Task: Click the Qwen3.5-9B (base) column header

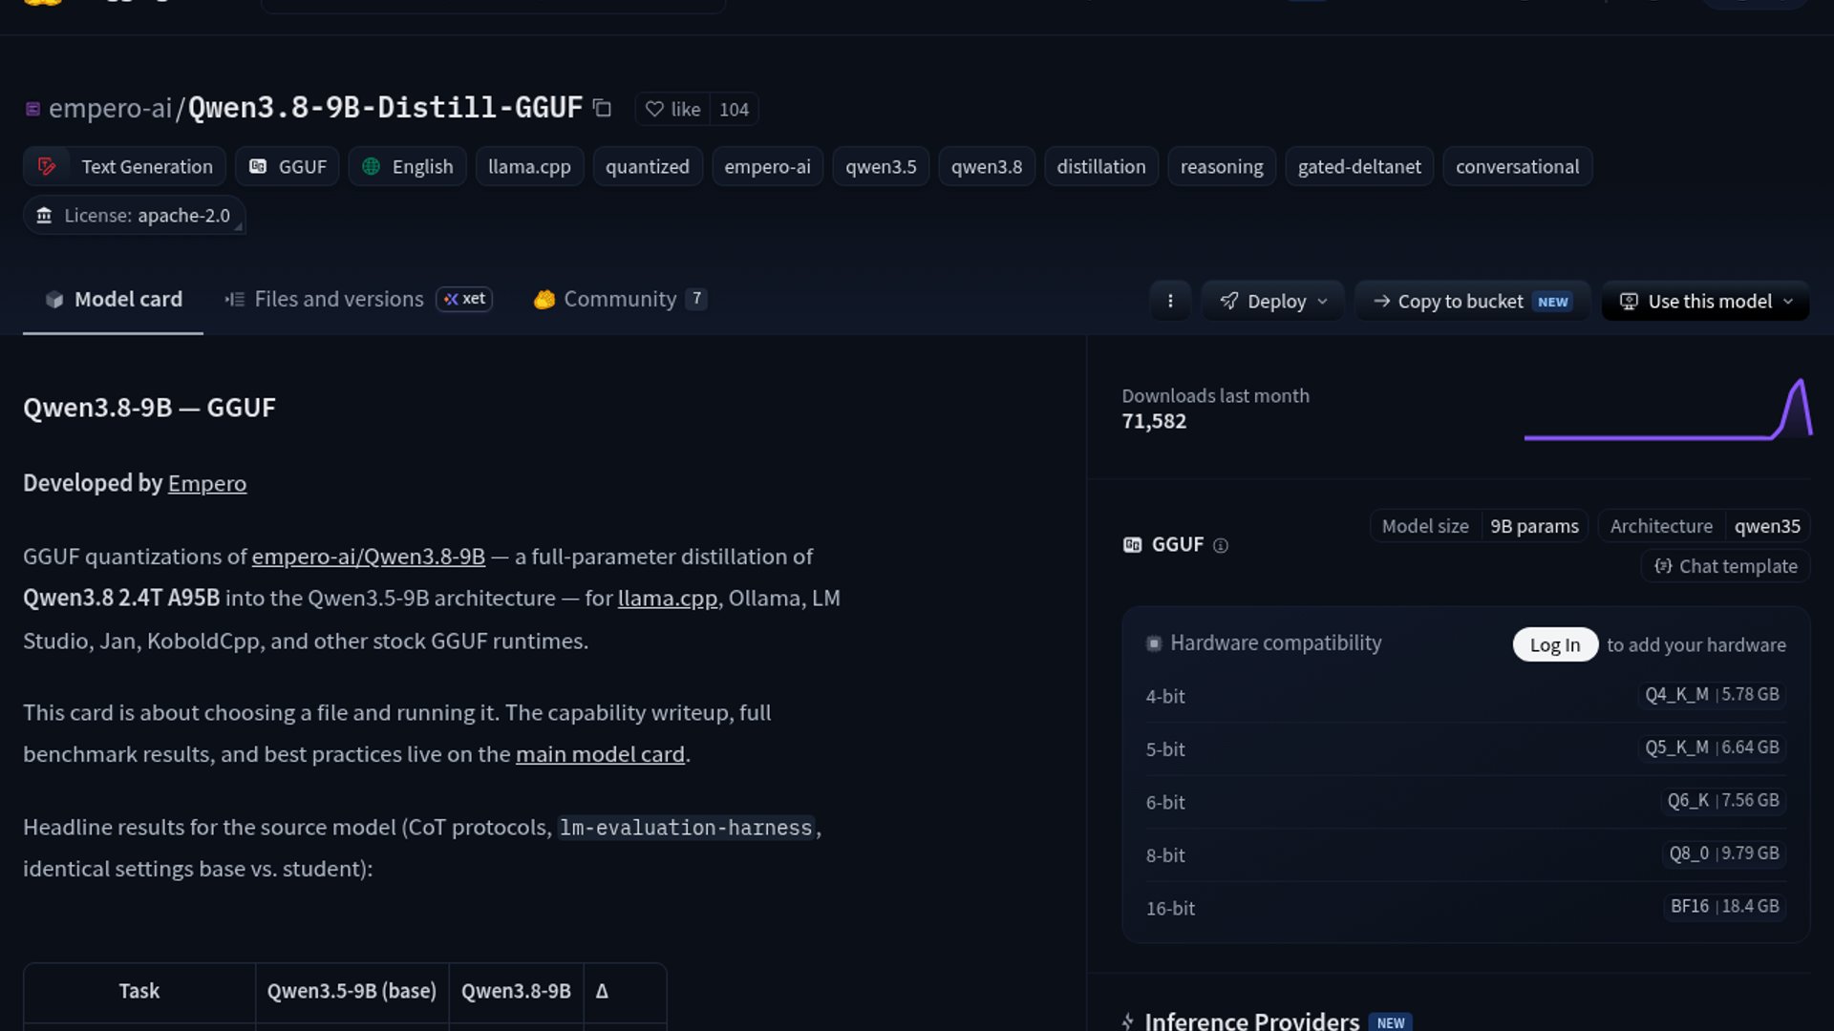Action: point(352,991)
